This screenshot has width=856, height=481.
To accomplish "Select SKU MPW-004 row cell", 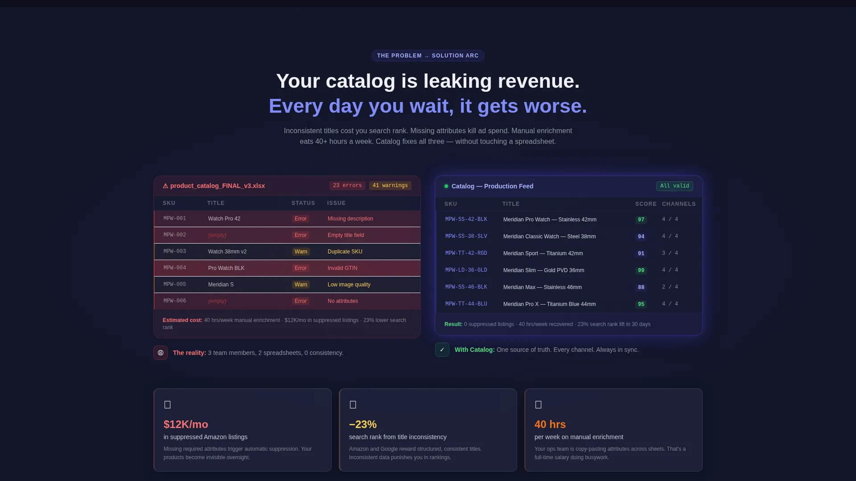I will click(x=175, y=268).
